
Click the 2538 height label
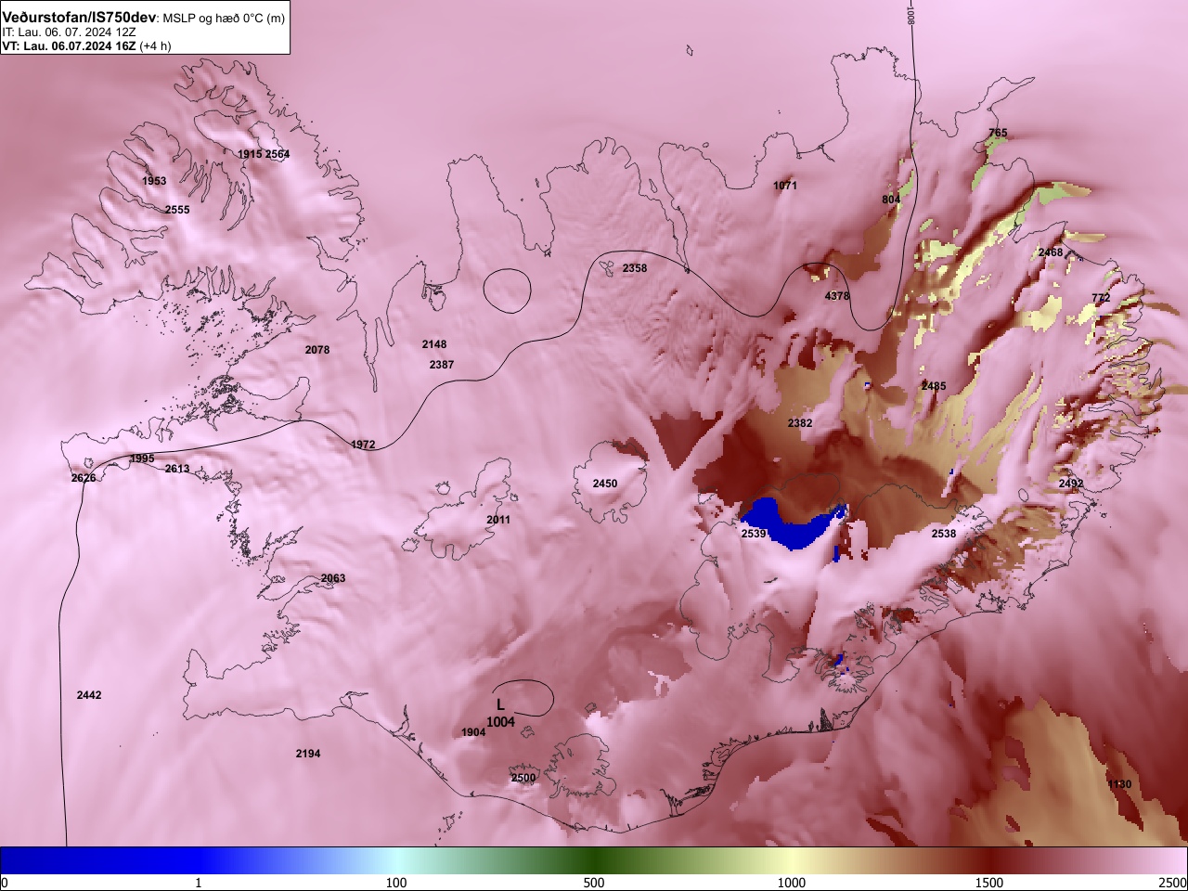(x=944, y=534)
